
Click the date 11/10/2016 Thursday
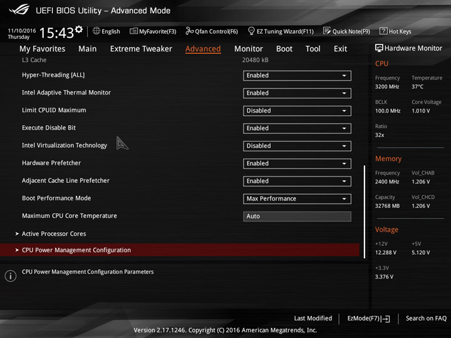tap(22, 34)
